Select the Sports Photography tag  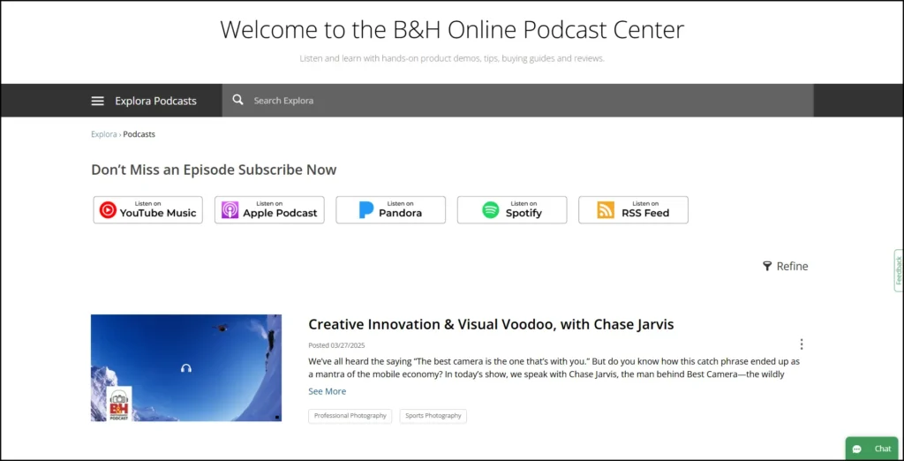(x=433, y=416)
